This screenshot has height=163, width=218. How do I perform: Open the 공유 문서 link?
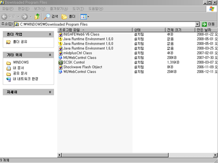(20, 73)
